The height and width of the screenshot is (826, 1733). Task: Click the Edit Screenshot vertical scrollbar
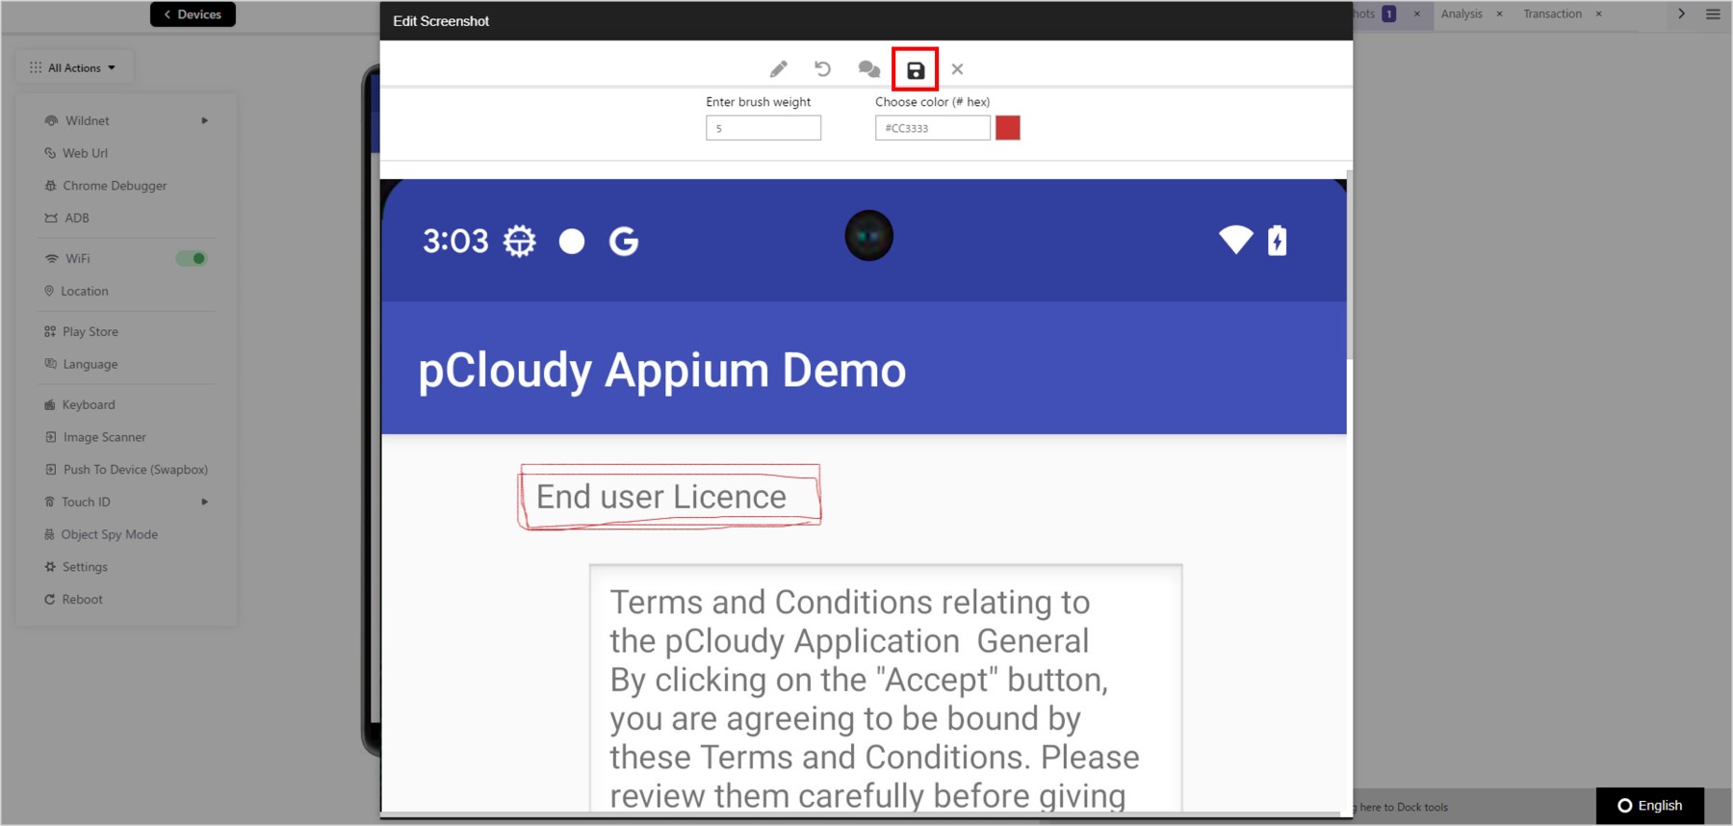pyautogui.click(x=1349, y=266)
